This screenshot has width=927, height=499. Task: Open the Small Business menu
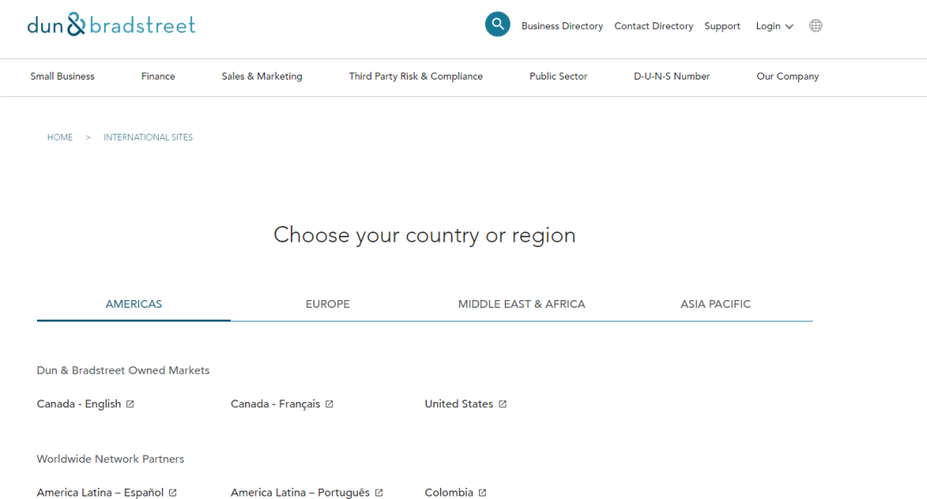62,76
